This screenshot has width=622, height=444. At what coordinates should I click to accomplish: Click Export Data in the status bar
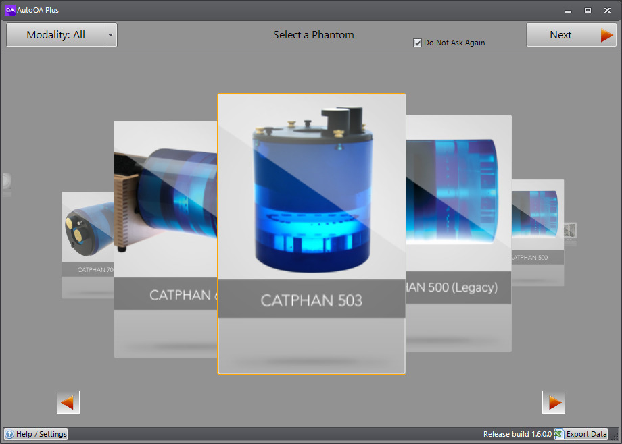click(586, 434)
